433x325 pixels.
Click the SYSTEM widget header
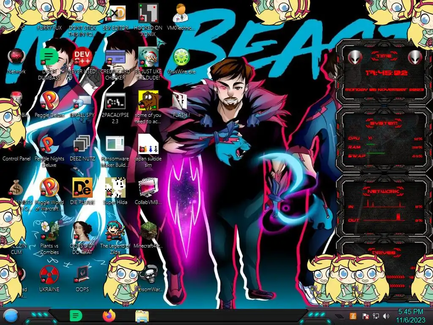click(x=384, y=123)
